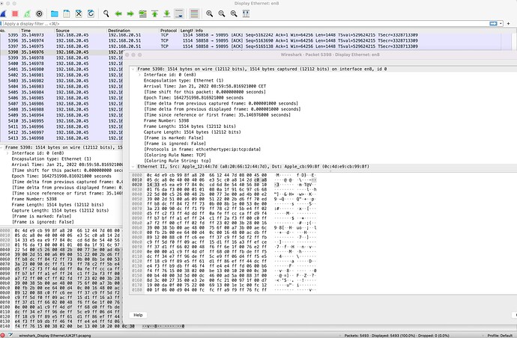Image resolution: width=517 pixels, height=338 pixels.
Task: Sort packets by Destination column
Action: [133, 30]
